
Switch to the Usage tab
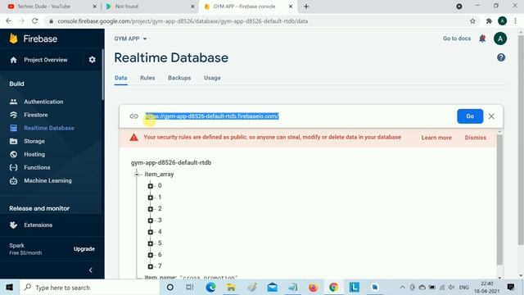coord(212,78)
